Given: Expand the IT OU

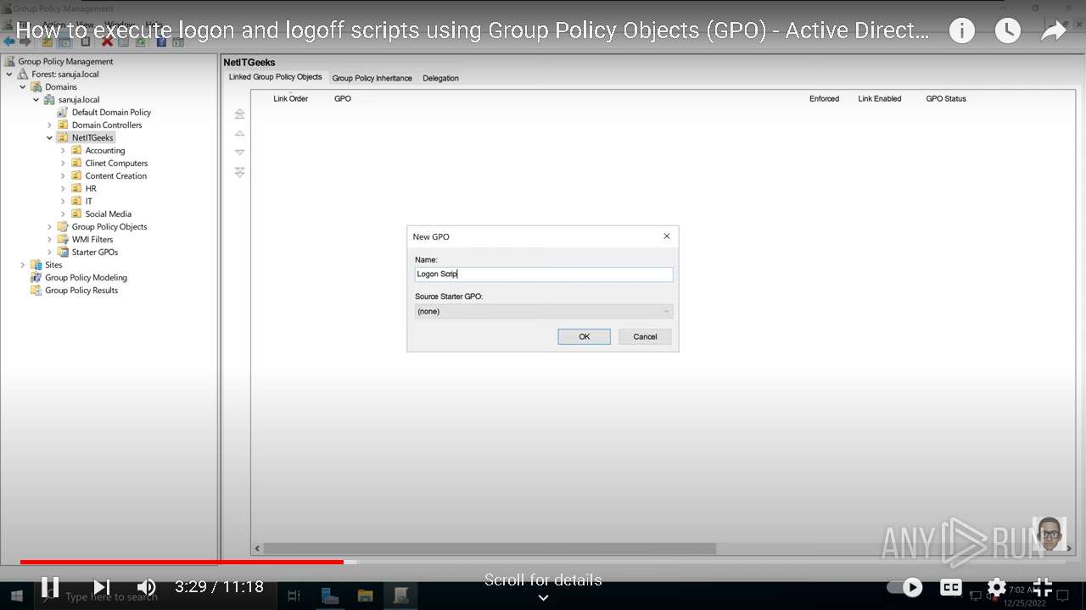Looking at the screenshot, I should tap(63, 201).
